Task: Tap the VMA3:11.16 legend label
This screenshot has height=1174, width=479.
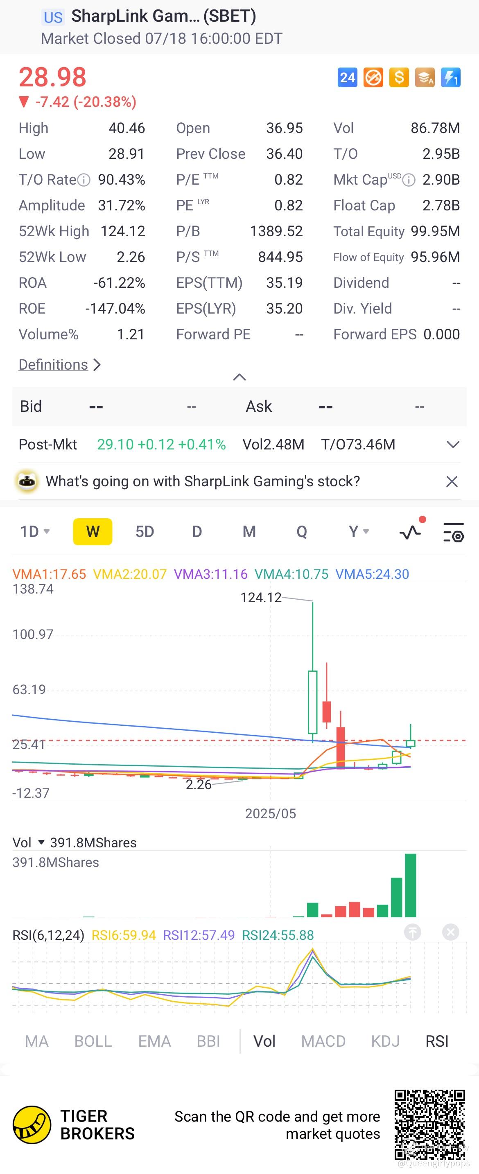Action: (210, 574)
